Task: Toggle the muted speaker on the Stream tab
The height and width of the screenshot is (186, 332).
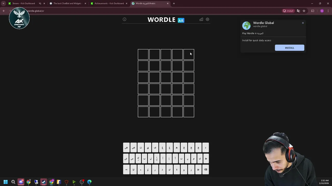Action: click(x=40, y=3)
